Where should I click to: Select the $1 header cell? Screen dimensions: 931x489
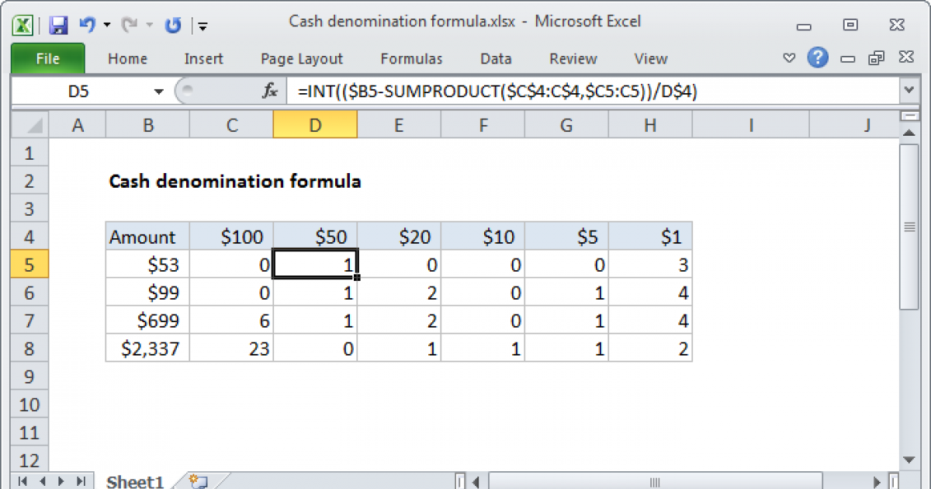tap(650, 237)
